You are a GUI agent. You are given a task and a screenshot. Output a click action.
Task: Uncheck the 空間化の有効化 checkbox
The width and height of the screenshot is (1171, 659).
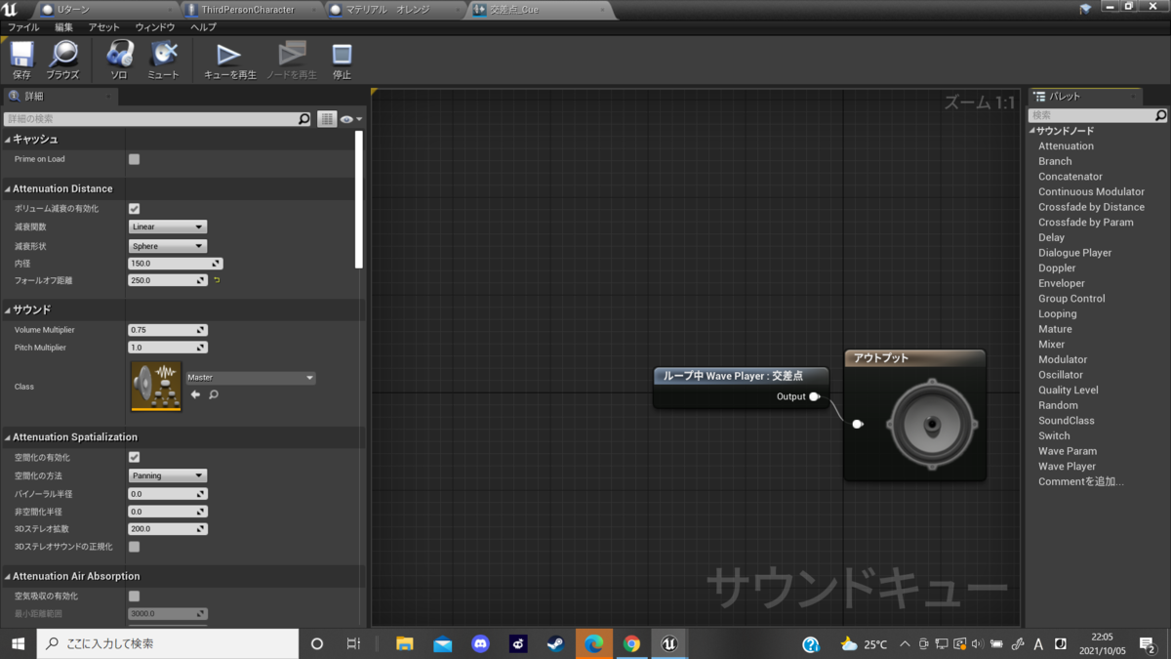click(x=135, y=457)
